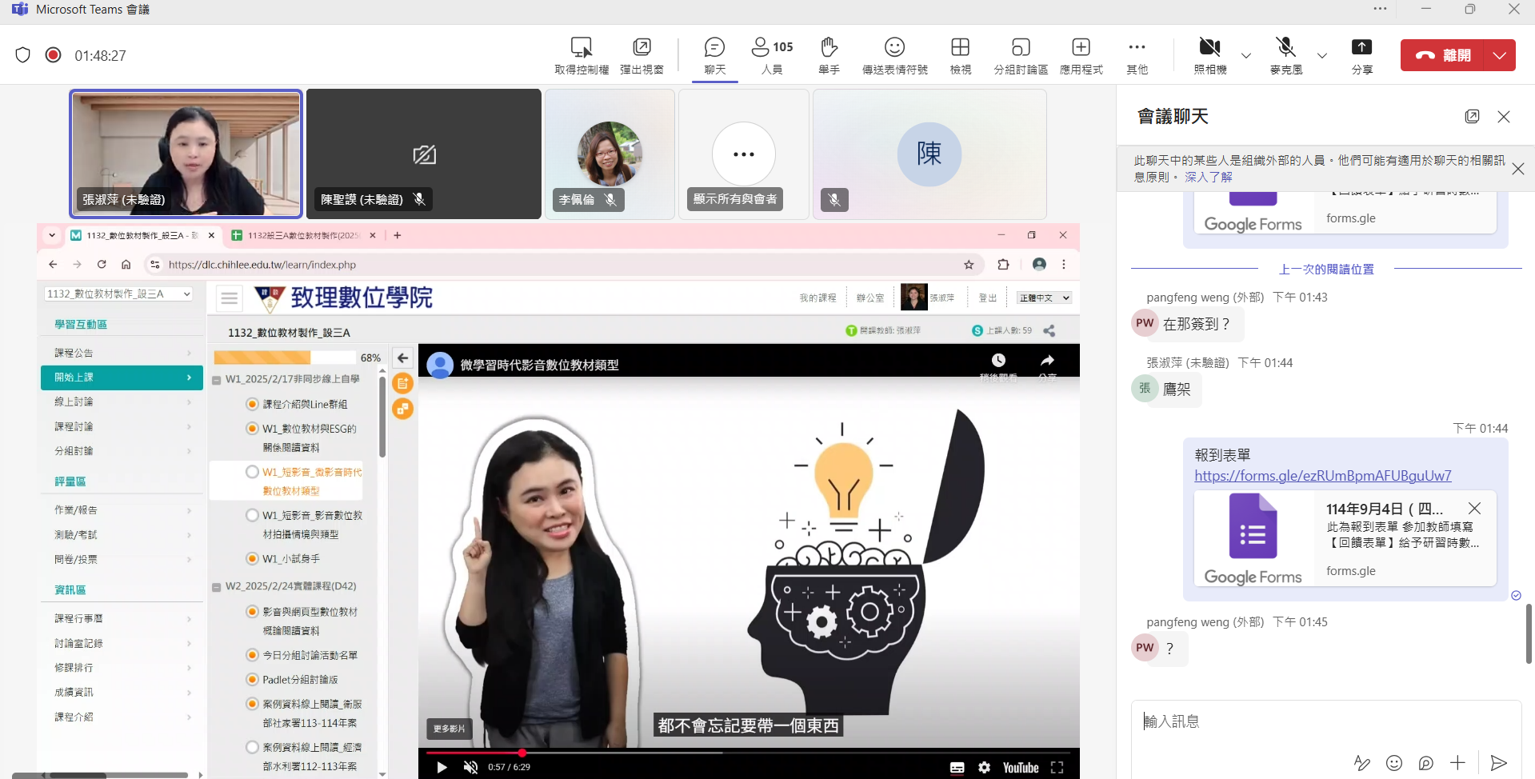
Task: Click the red Leave meeting button
Action: pyautogui.click(x=1442, y=55)
